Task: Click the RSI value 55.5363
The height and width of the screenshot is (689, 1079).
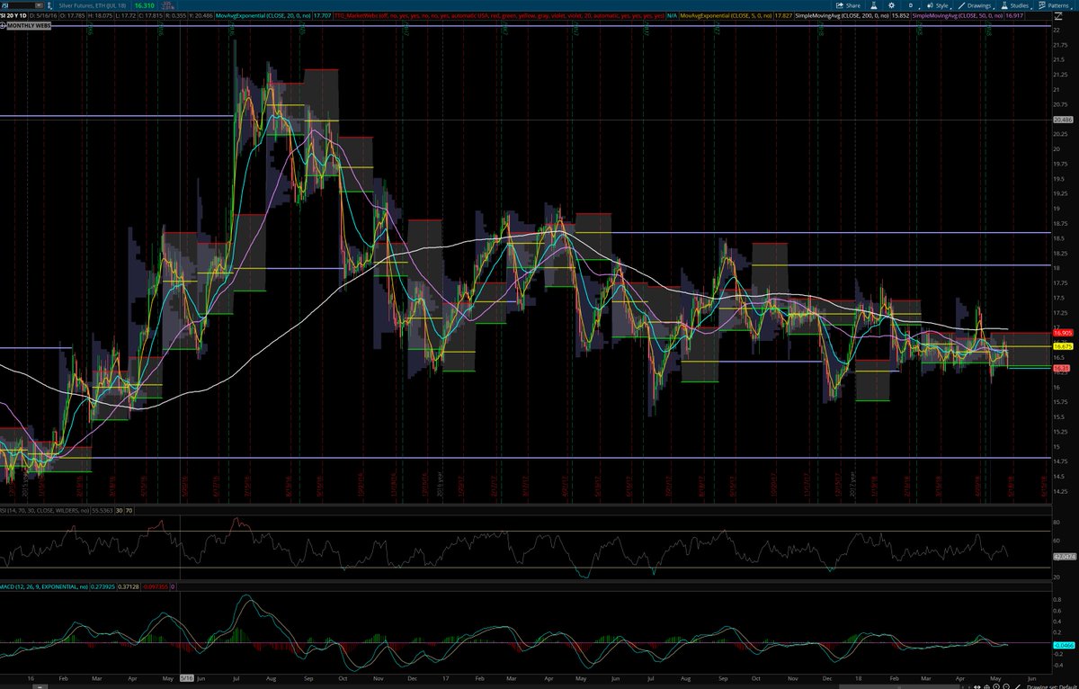Action: 103,511
